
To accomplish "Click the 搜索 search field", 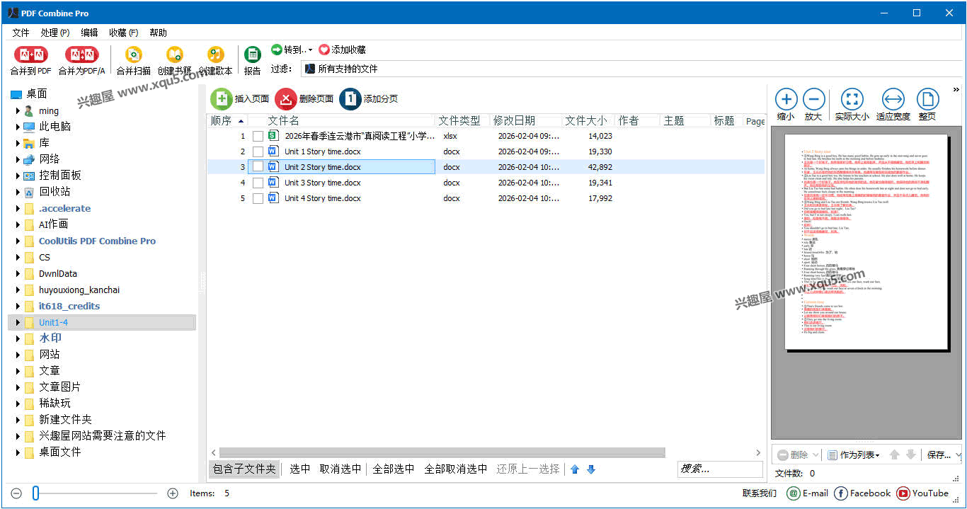I will 720,469.
